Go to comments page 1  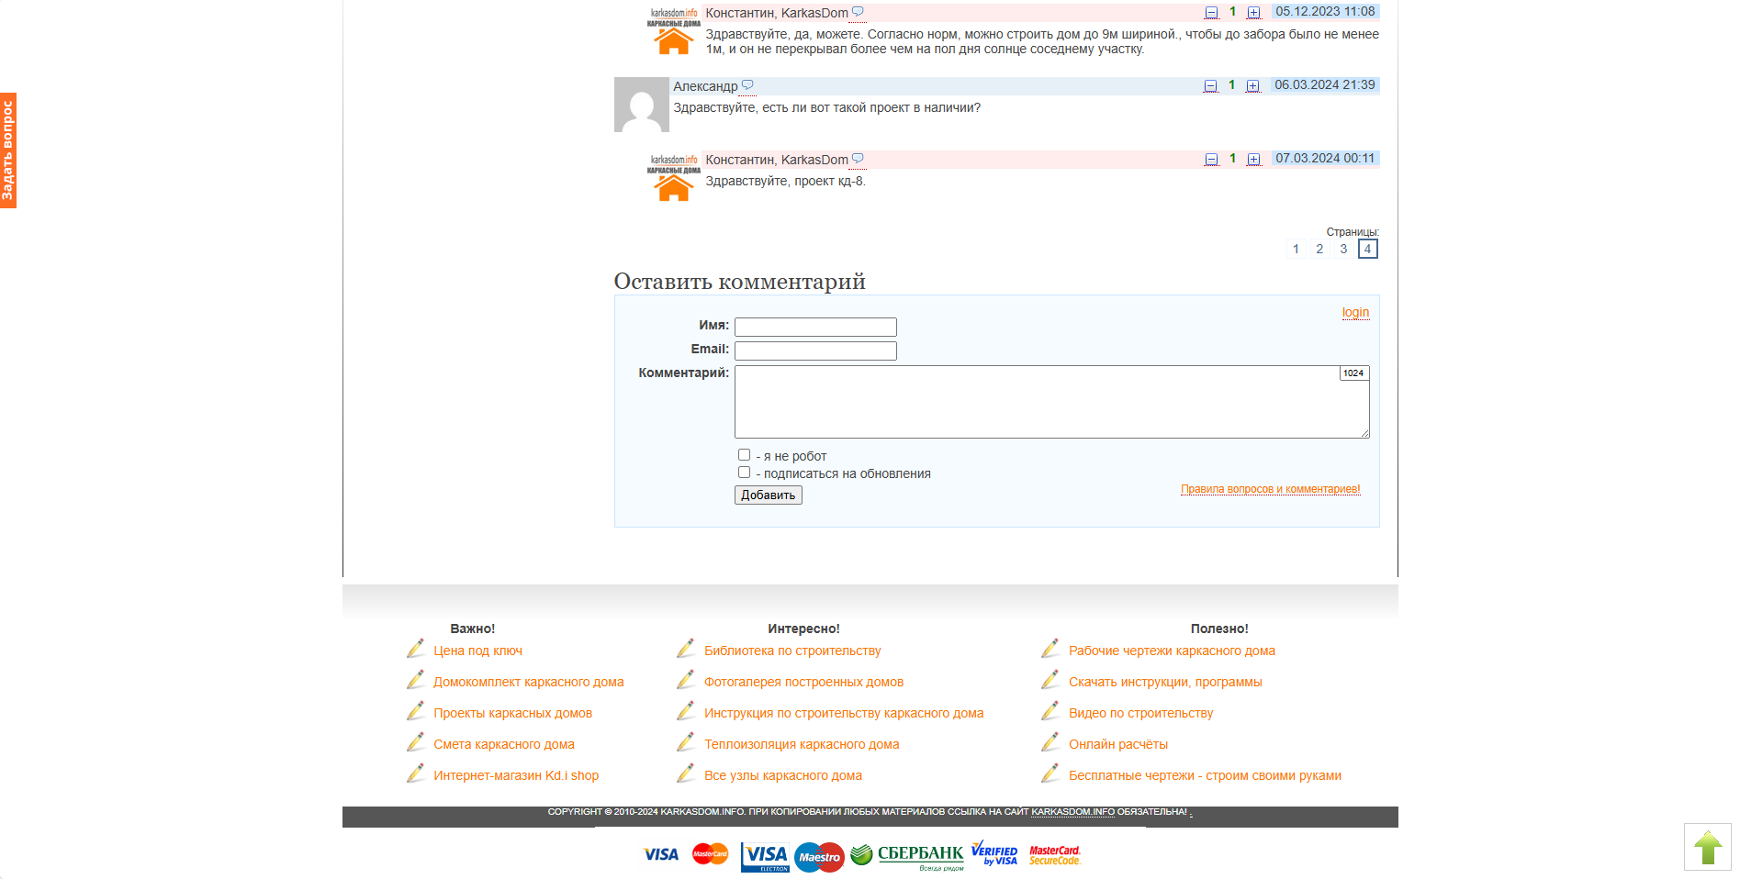(x=1296, y=249)
